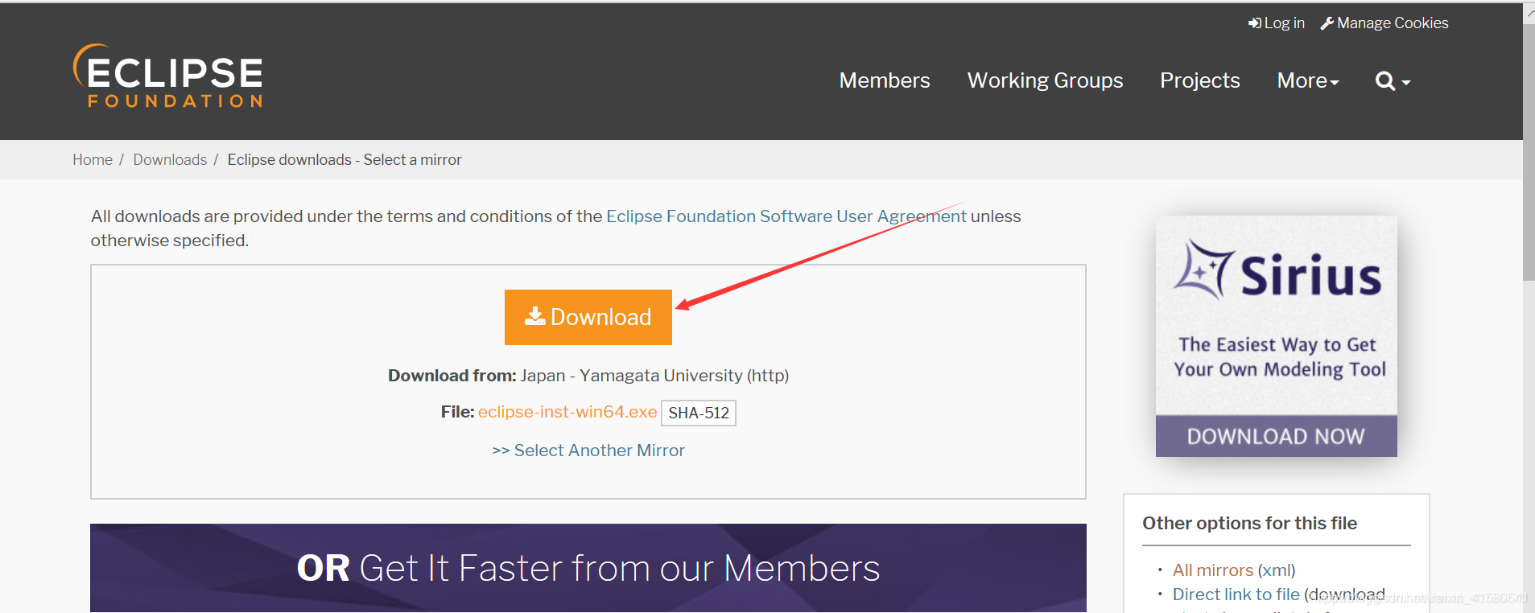Open the All mirrors link
This screenshot has width=1535, height=613.
click(x=1213, y=570)
